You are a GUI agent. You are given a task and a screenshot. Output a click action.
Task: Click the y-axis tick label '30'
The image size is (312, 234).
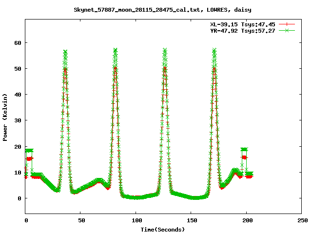tap(18, 120)
